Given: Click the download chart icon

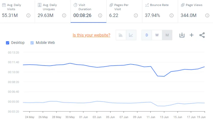Looking at the screenshot, I should coord(182,35).
